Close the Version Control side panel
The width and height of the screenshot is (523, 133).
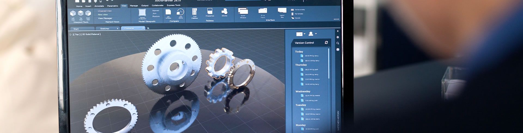pyautogui.click(x=338, y=31)
